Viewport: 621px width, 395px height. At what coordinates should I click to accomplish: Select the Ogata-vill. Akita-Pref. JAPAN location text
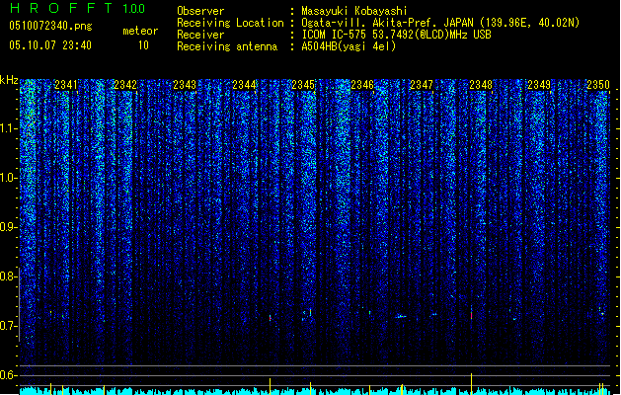(x=440, y=23)
